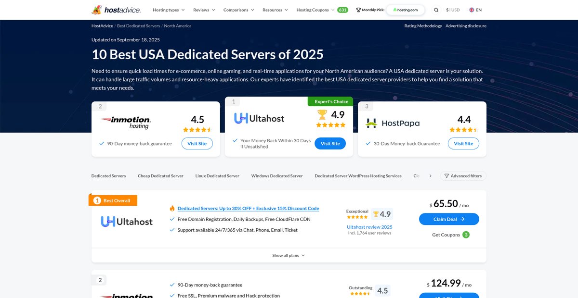Open the Ultahost review 2025 link
The height and width of the screenshot is (298, 578).
point(369,227)
